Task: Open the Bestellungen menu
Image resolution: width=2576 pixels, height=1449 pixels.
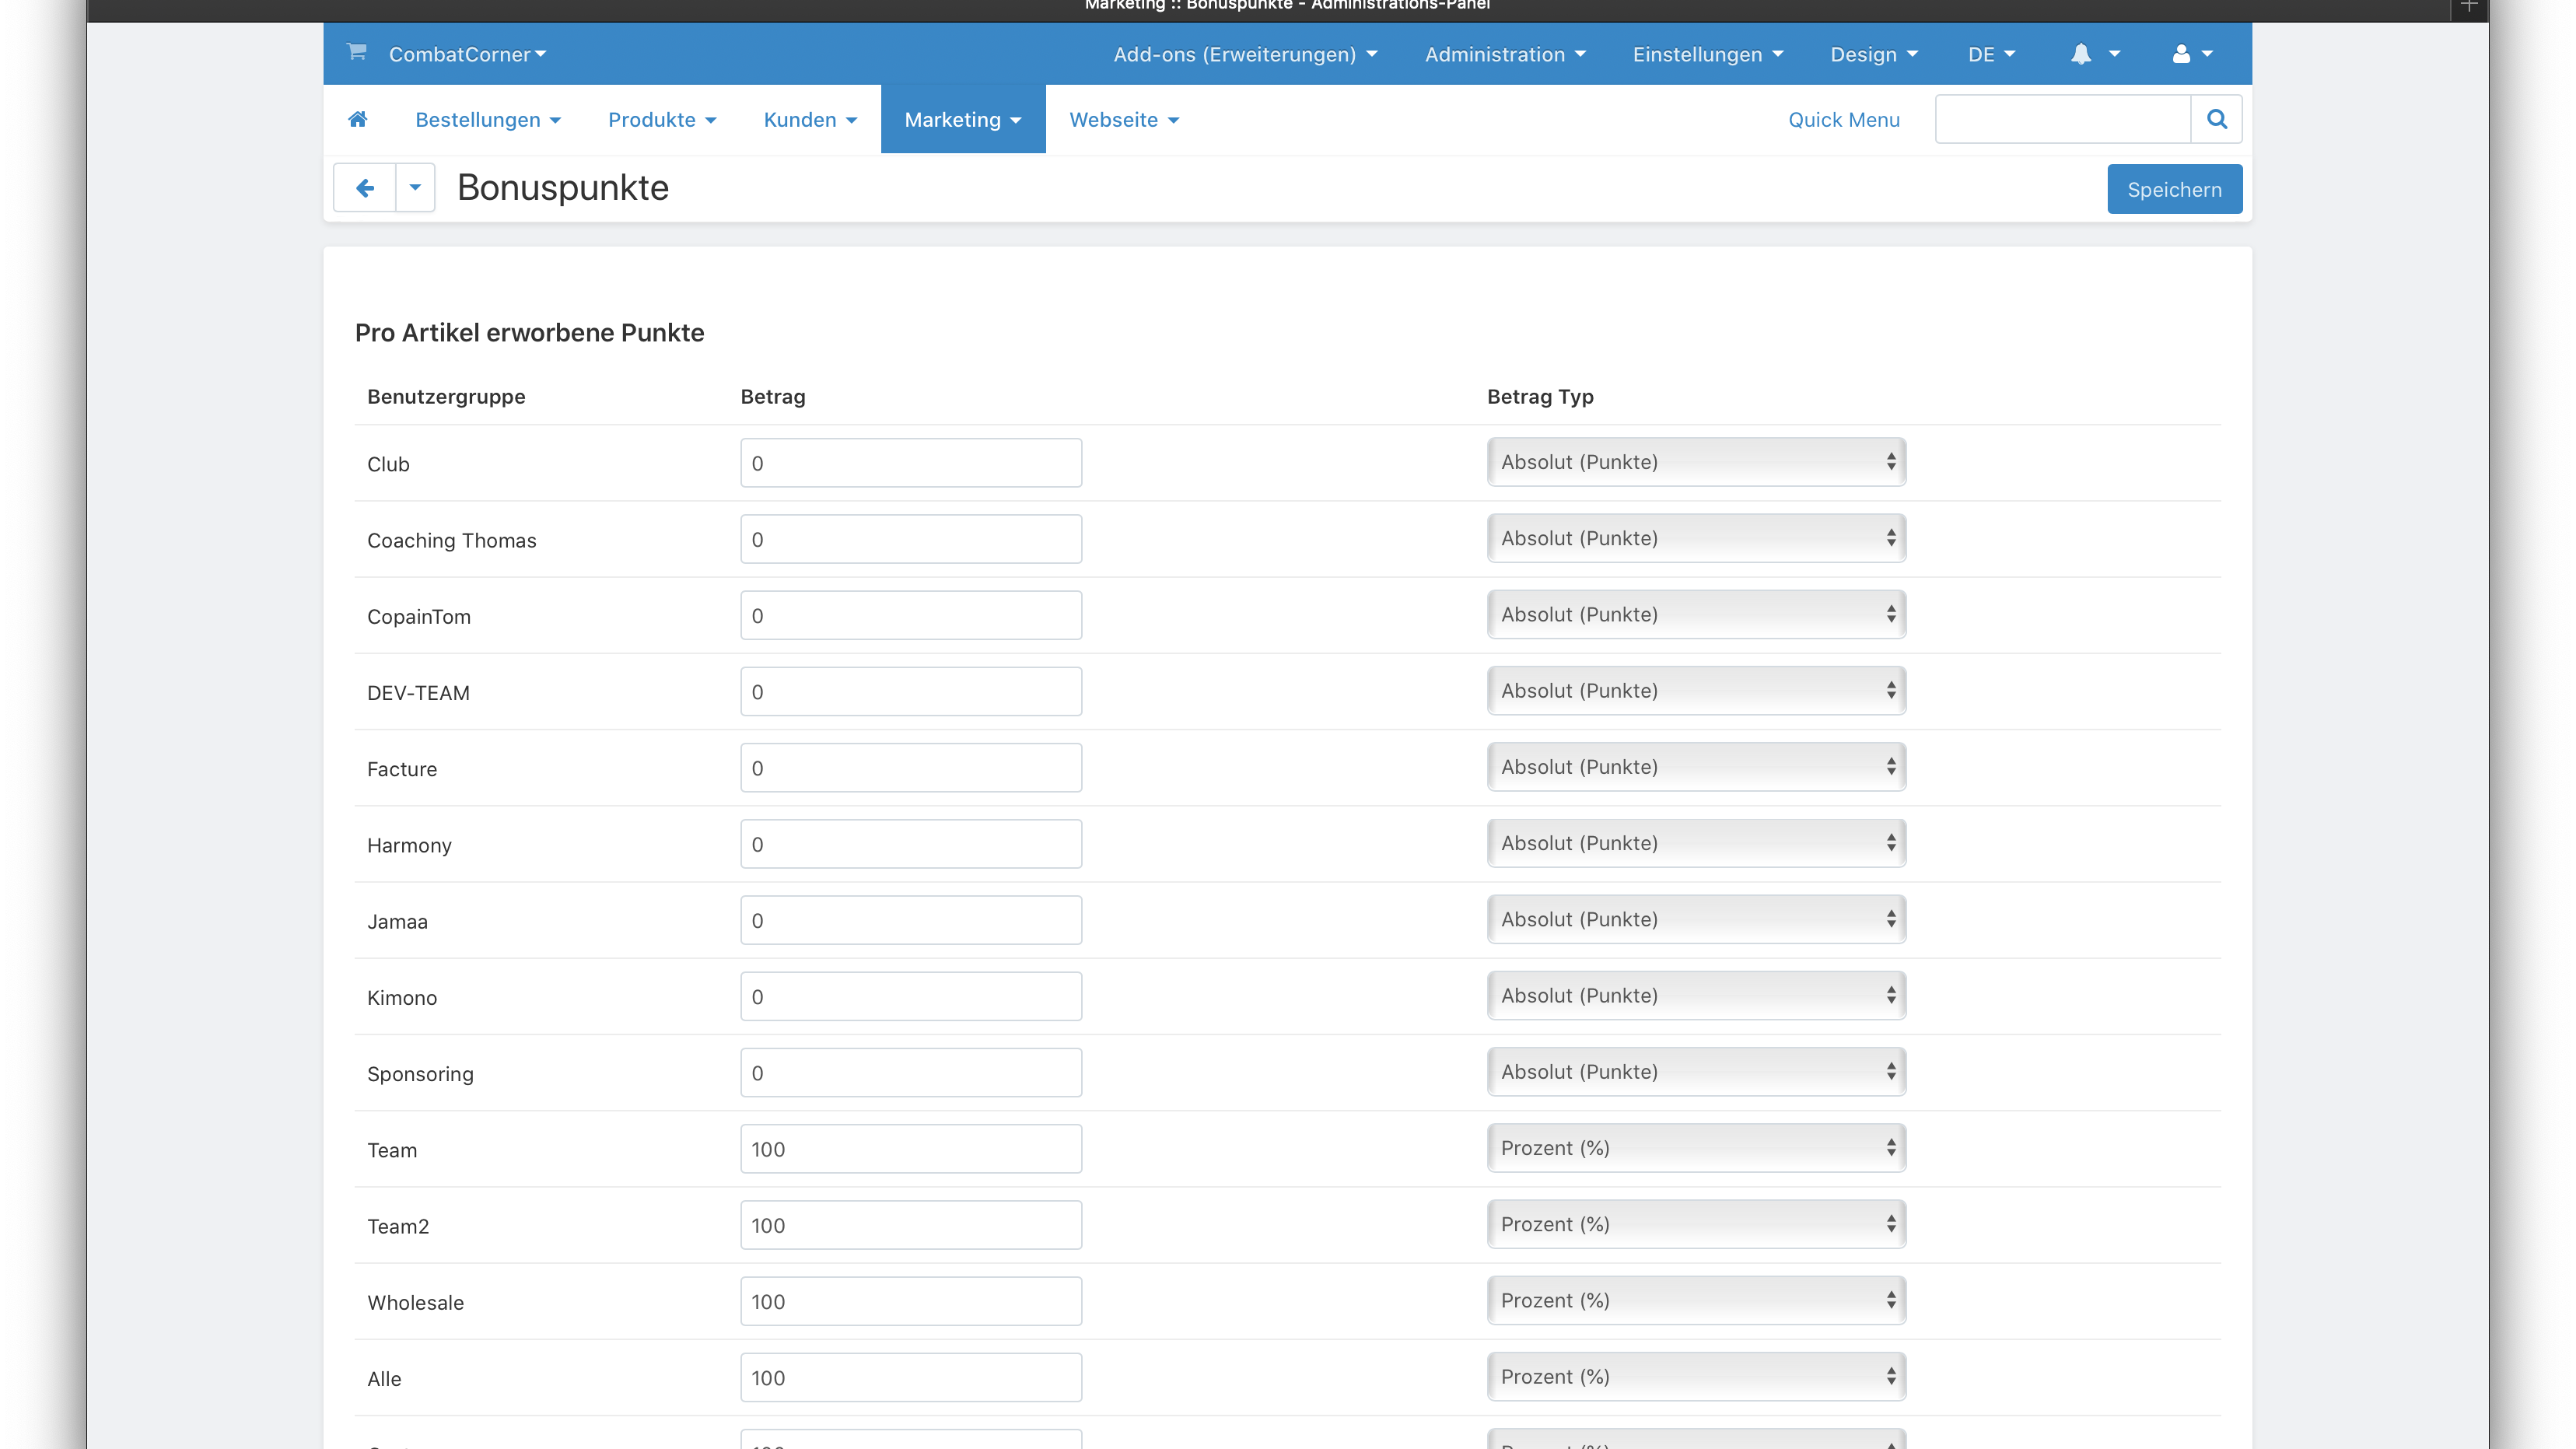Action: click(488, 119)
